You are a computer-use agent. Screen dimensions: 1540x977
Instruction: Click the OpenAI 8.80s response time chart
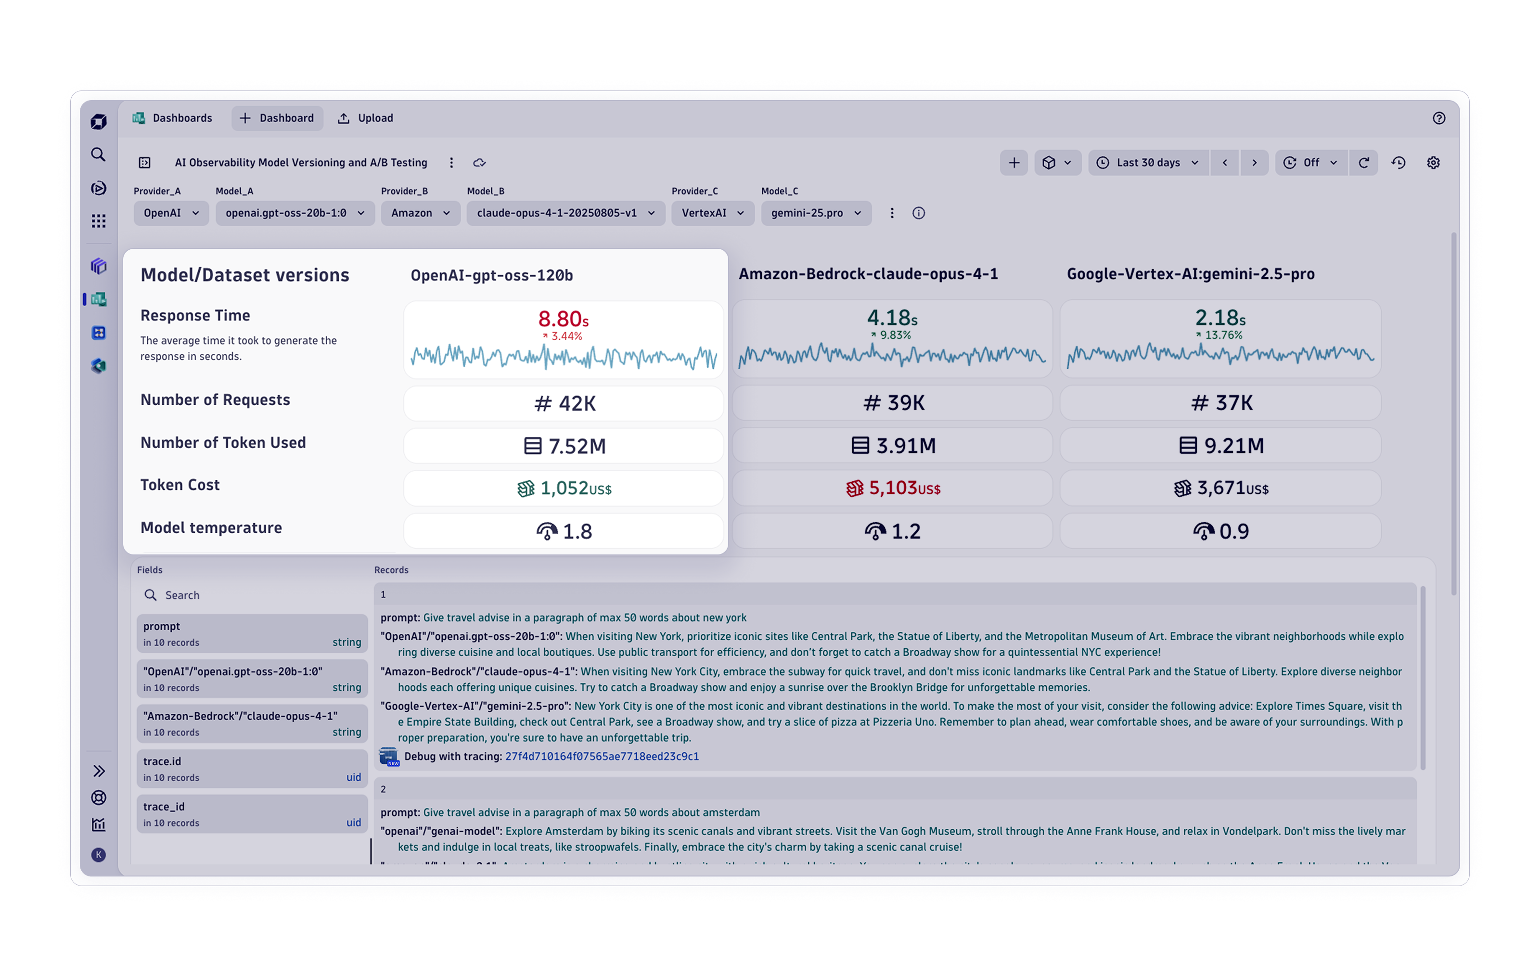pos(564,339)
